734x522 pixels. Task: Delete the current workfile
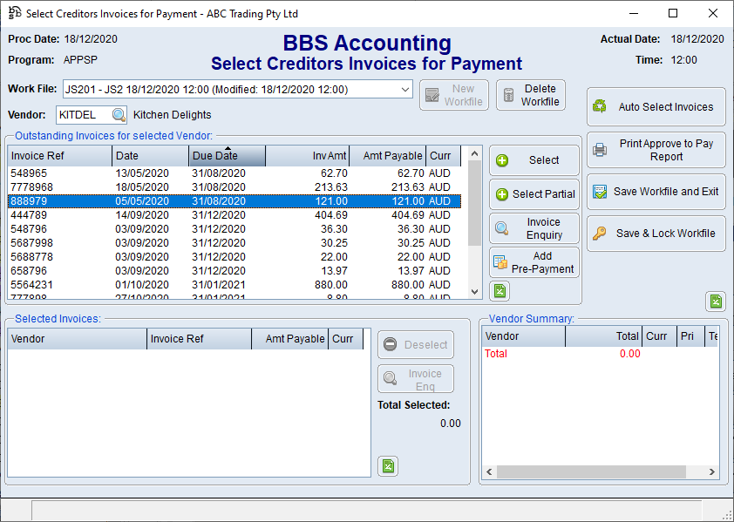click(x=531, y=96)
